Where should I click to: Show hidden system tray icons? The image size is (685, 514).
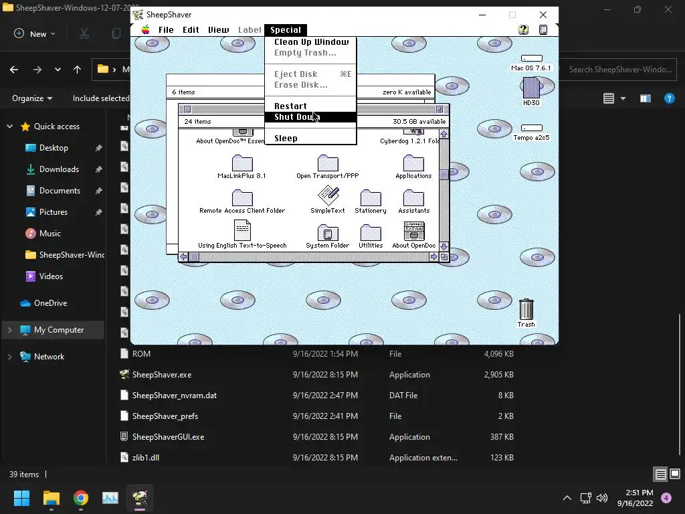click(567, 498)
